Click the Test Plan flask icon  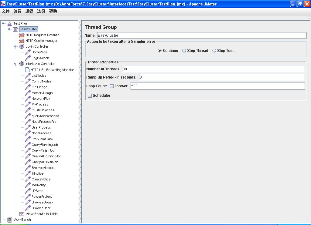click(x=9, y=24)
